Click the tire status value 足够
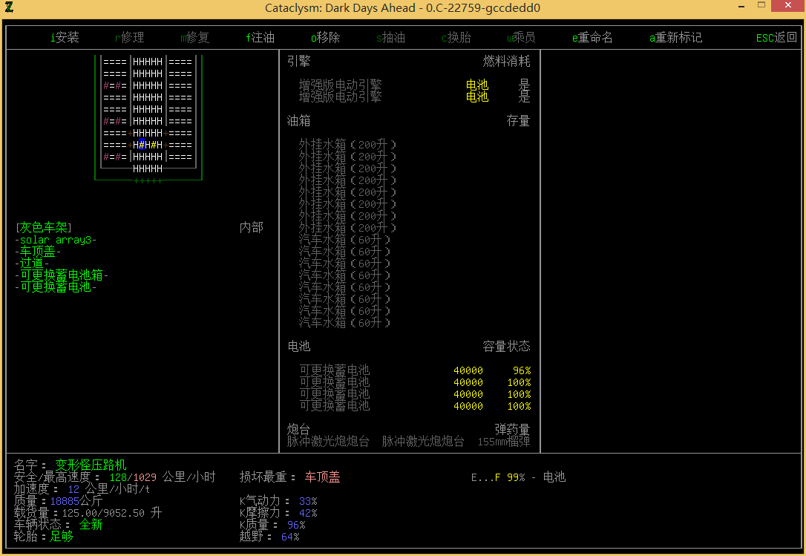 pos(62,537)
